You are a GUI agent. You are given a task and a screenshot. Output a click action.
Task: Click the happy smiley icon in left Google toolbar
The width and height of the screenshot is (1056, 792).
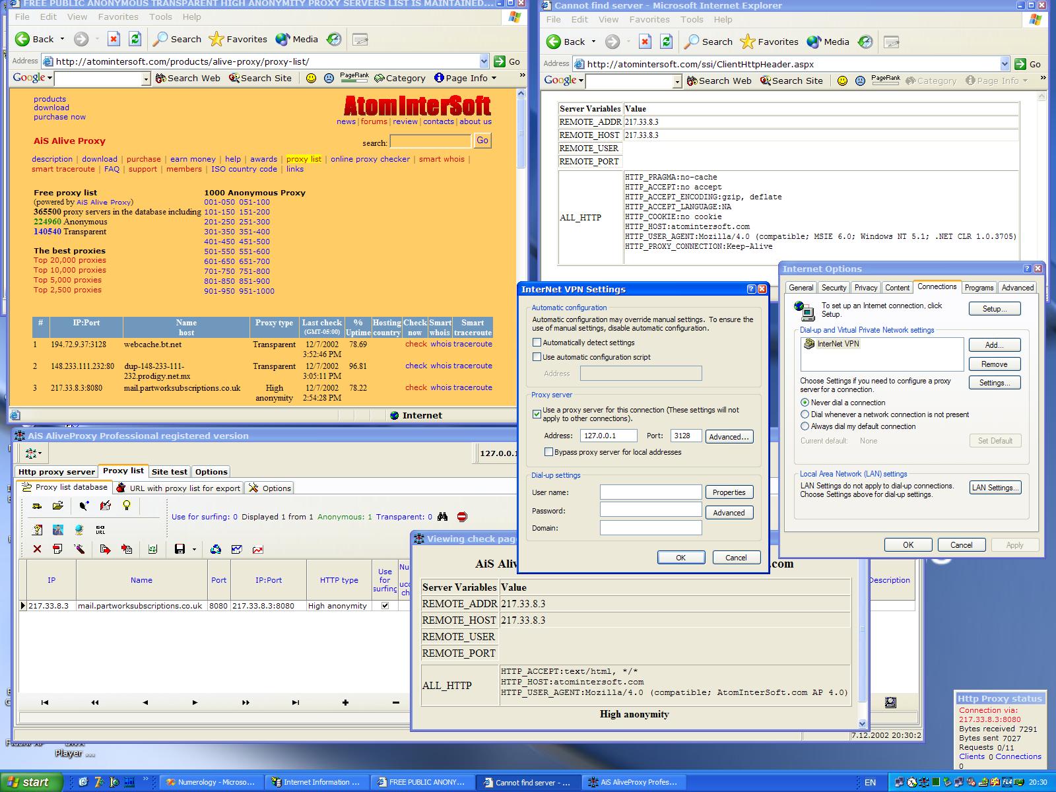[311, 78]
